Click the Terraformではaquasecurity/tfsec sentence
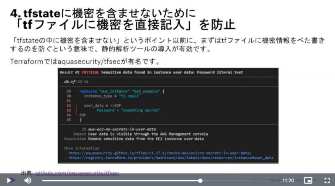The height and width of the screenshot is (186, 335). [85, 61]
